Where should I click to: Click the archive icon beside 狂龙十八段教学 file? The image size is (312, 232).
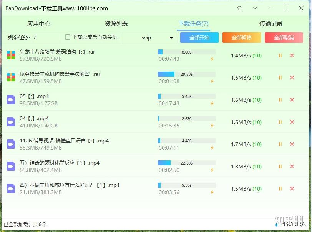[x=10, y=55]
